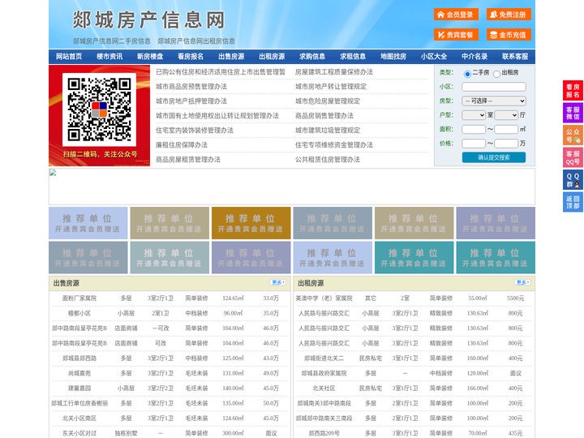Click the gold-colored 推荐单位 ad tile
This screenshot has width=584, height=438.
251,223
